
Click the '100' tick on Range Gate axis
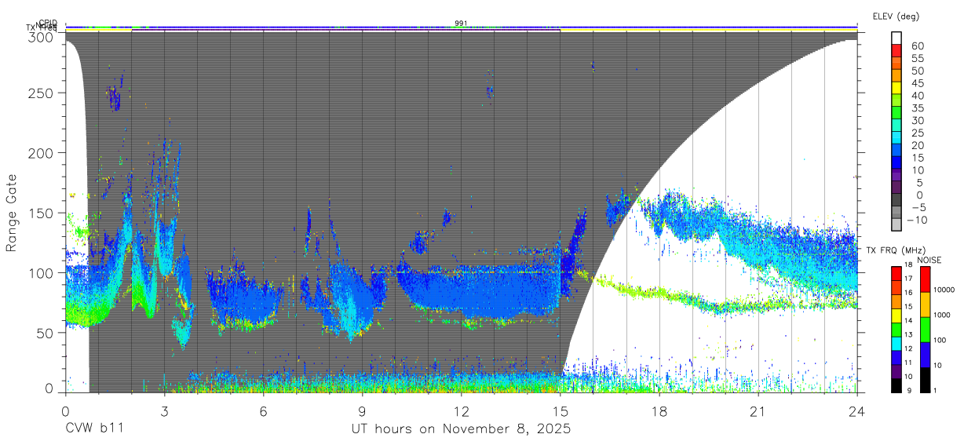(42, 273)
